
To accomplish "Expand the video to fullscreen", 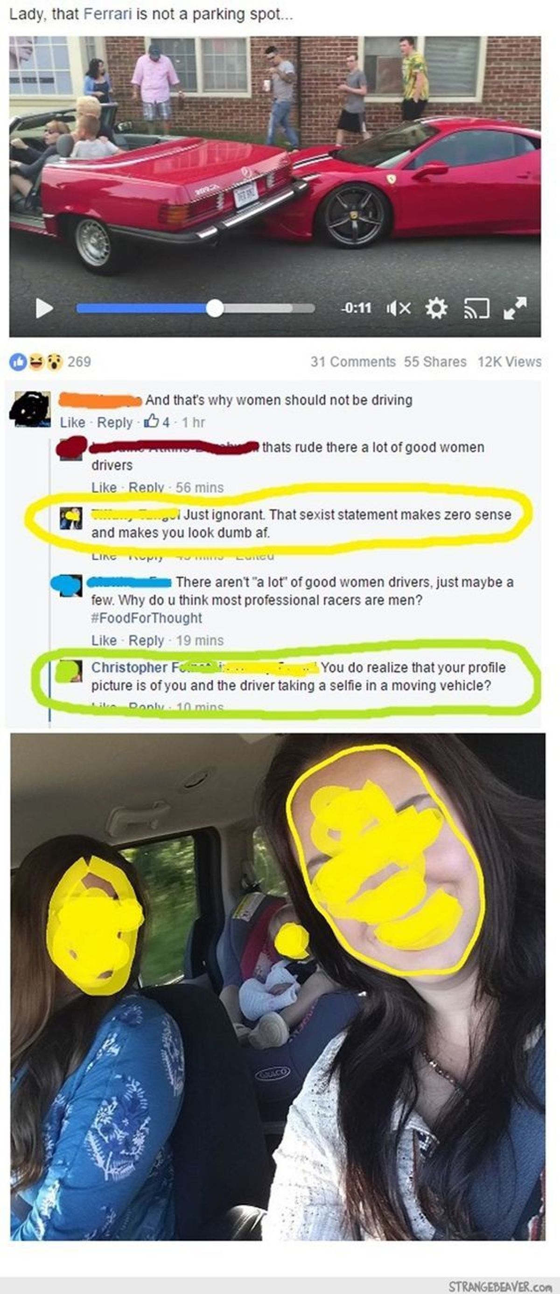I will [515, 308].
